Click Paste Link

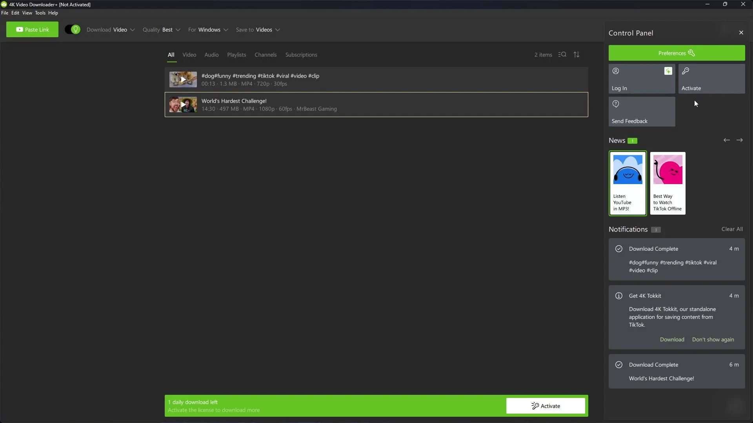coord(32,29)
